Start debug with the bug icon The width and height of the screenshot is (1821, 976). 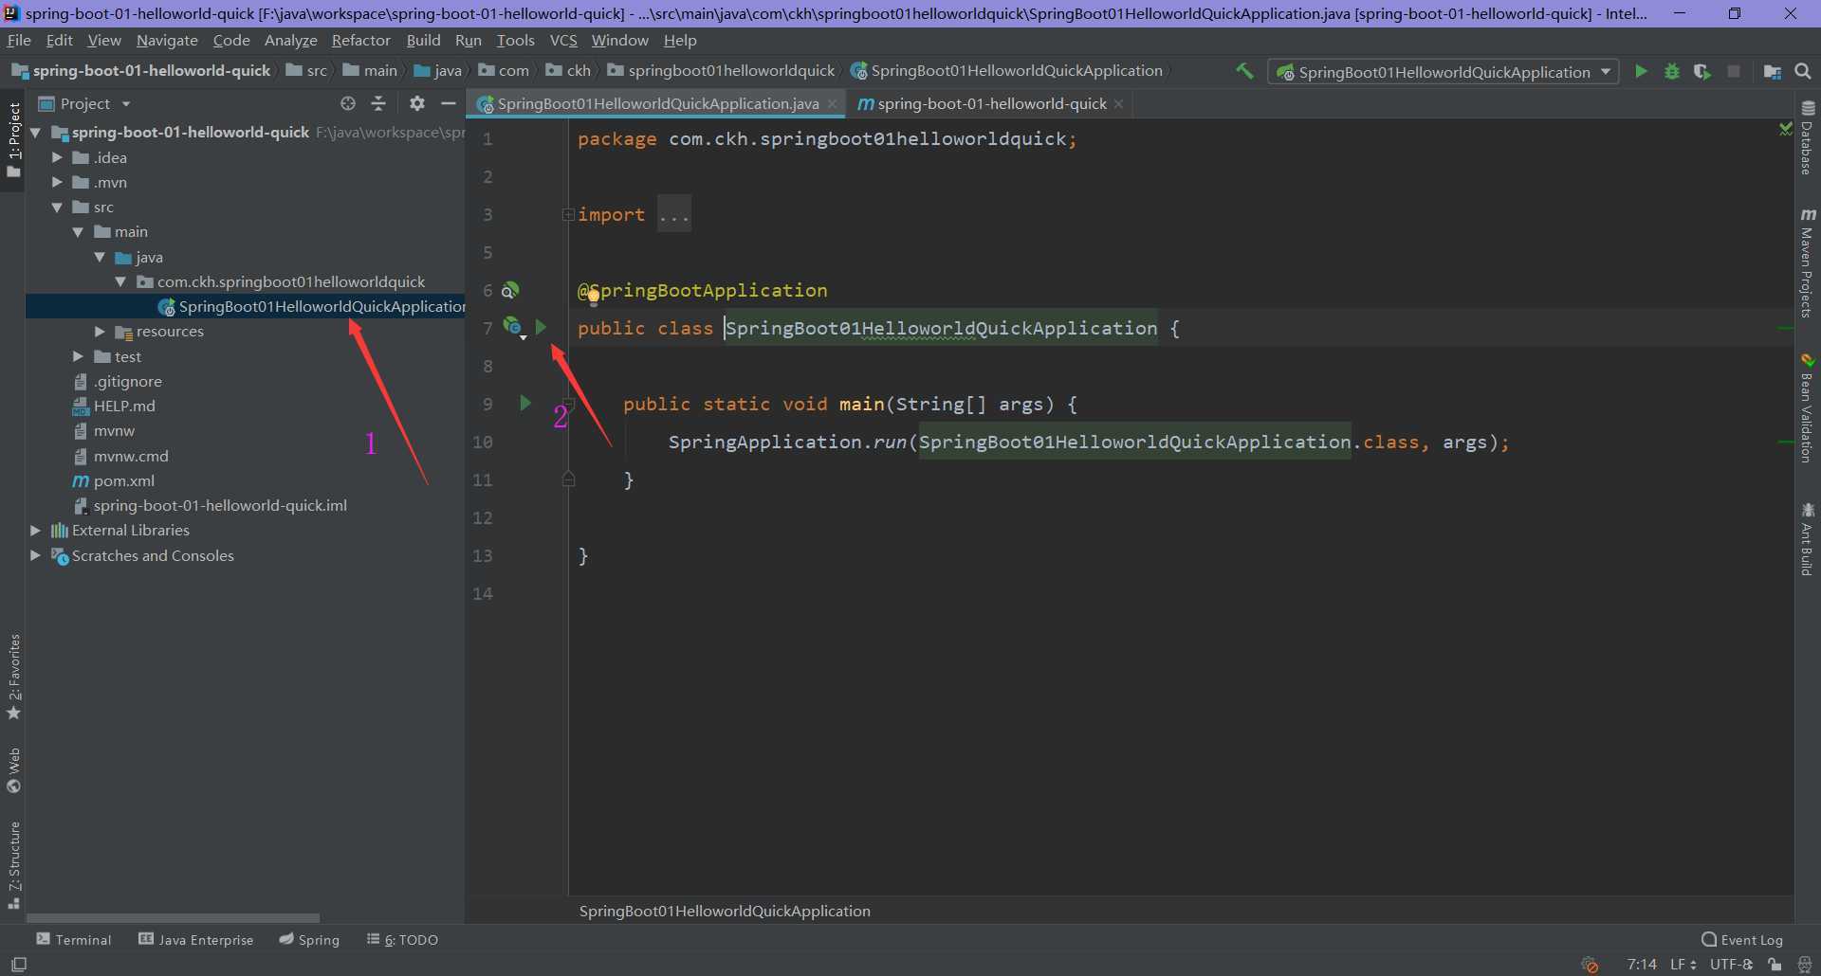[x=1672, y=71]
